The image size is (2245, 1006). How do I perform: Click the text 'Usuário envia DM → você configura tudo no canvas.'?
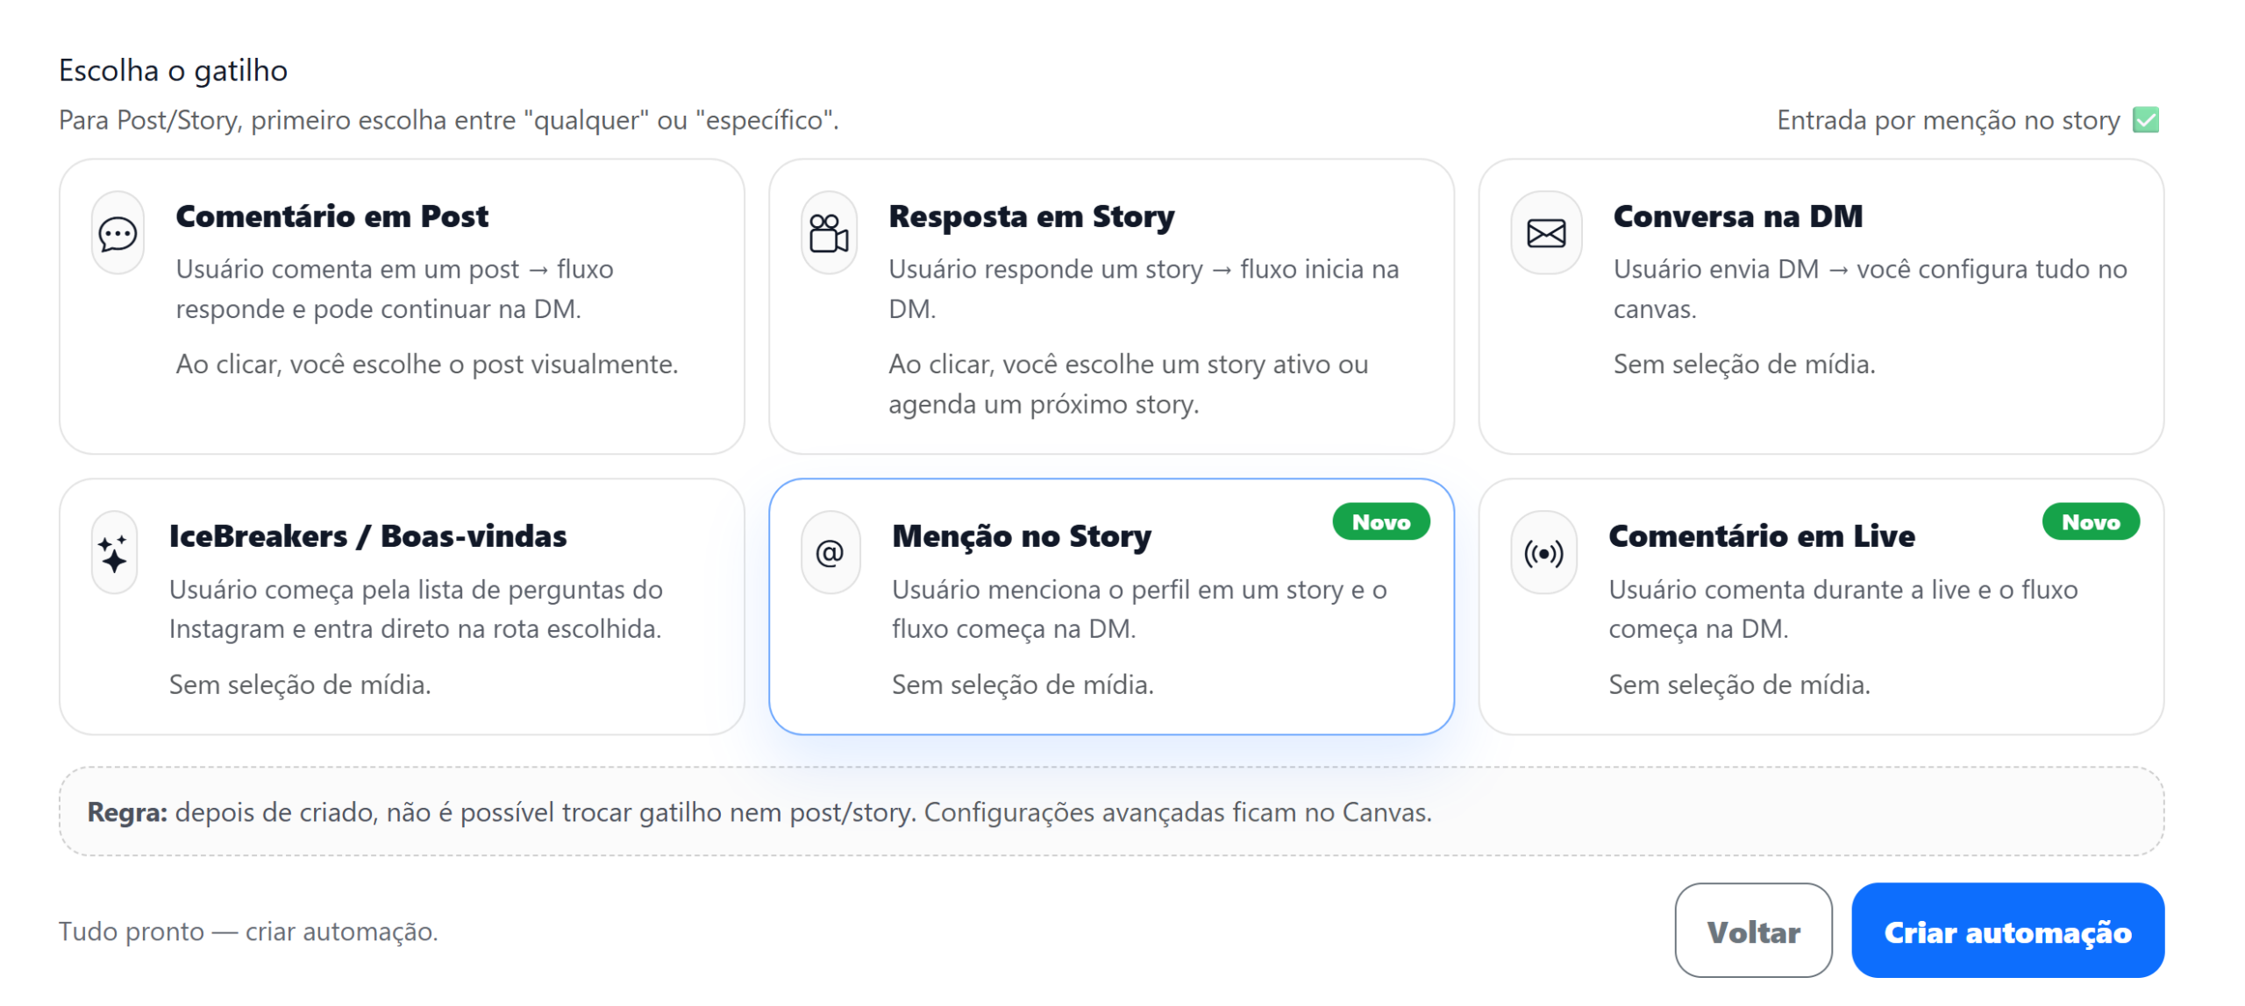coord(1870,289)
